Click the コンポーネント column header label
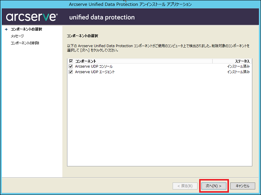The width and height of the screenshot is (261, 195). (x=85, y=61)
